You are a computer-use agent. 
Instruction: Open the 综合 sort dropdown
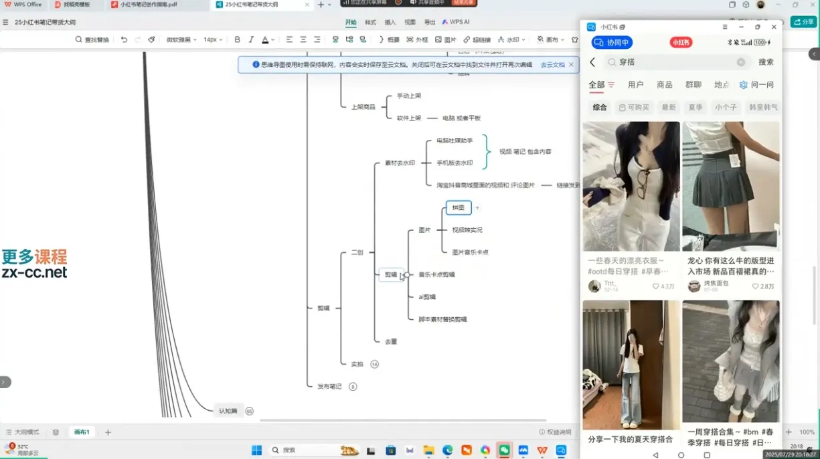pos(599,107)
